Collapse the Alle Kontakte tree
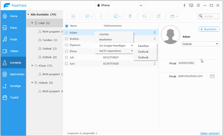Viewport: 223px width, 136px height. coord(28,14)
